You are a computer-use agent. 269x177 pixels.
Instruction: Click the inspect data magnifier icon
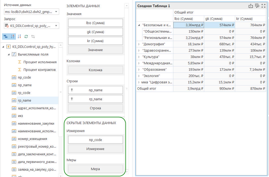(x=257, y=6)
